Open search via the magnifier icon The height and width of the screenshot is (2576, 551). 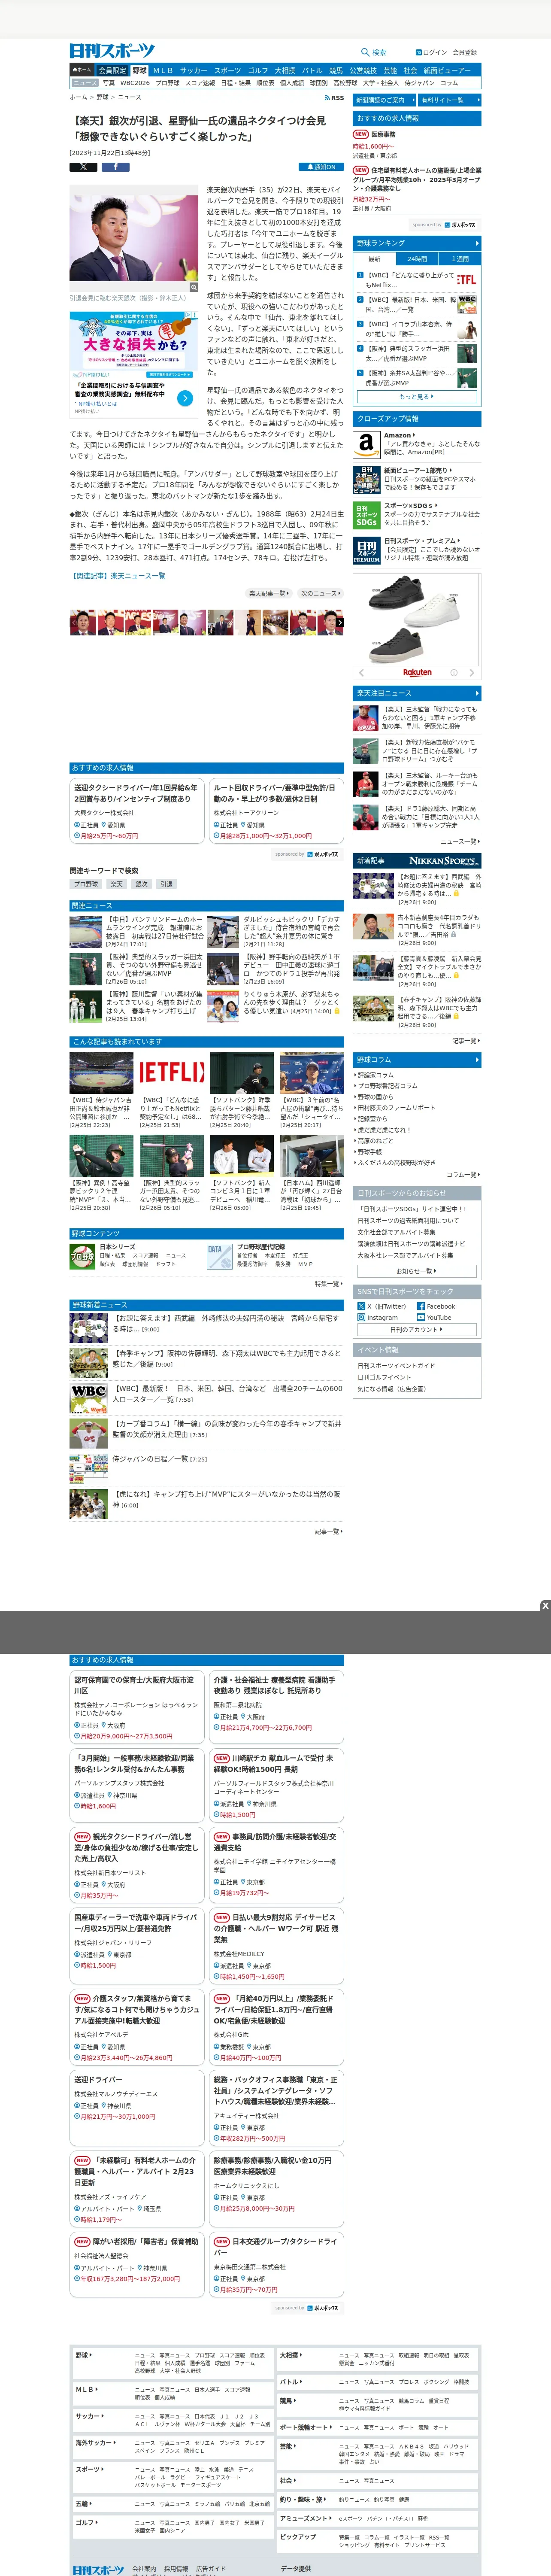[365, 52]
